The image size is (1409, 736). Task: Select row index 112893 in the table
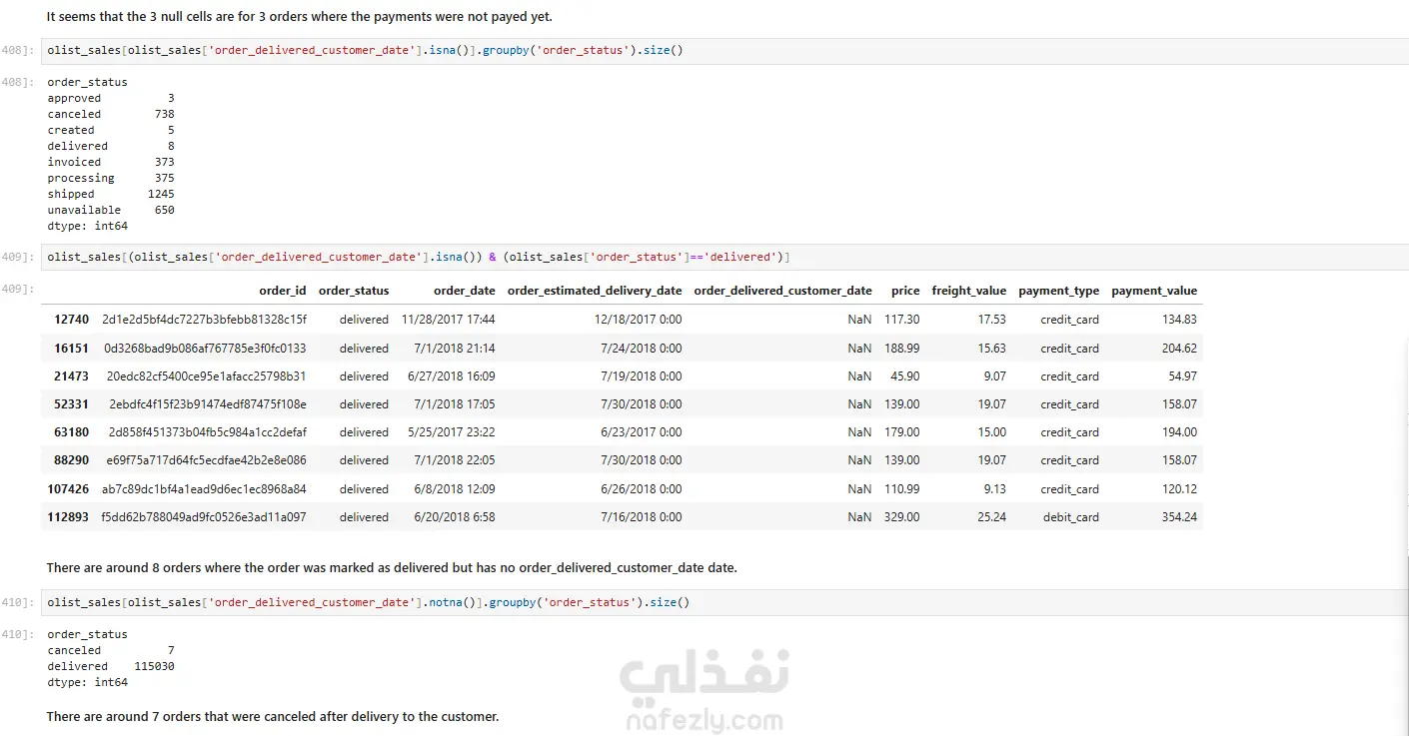click(x=68, y=516)
